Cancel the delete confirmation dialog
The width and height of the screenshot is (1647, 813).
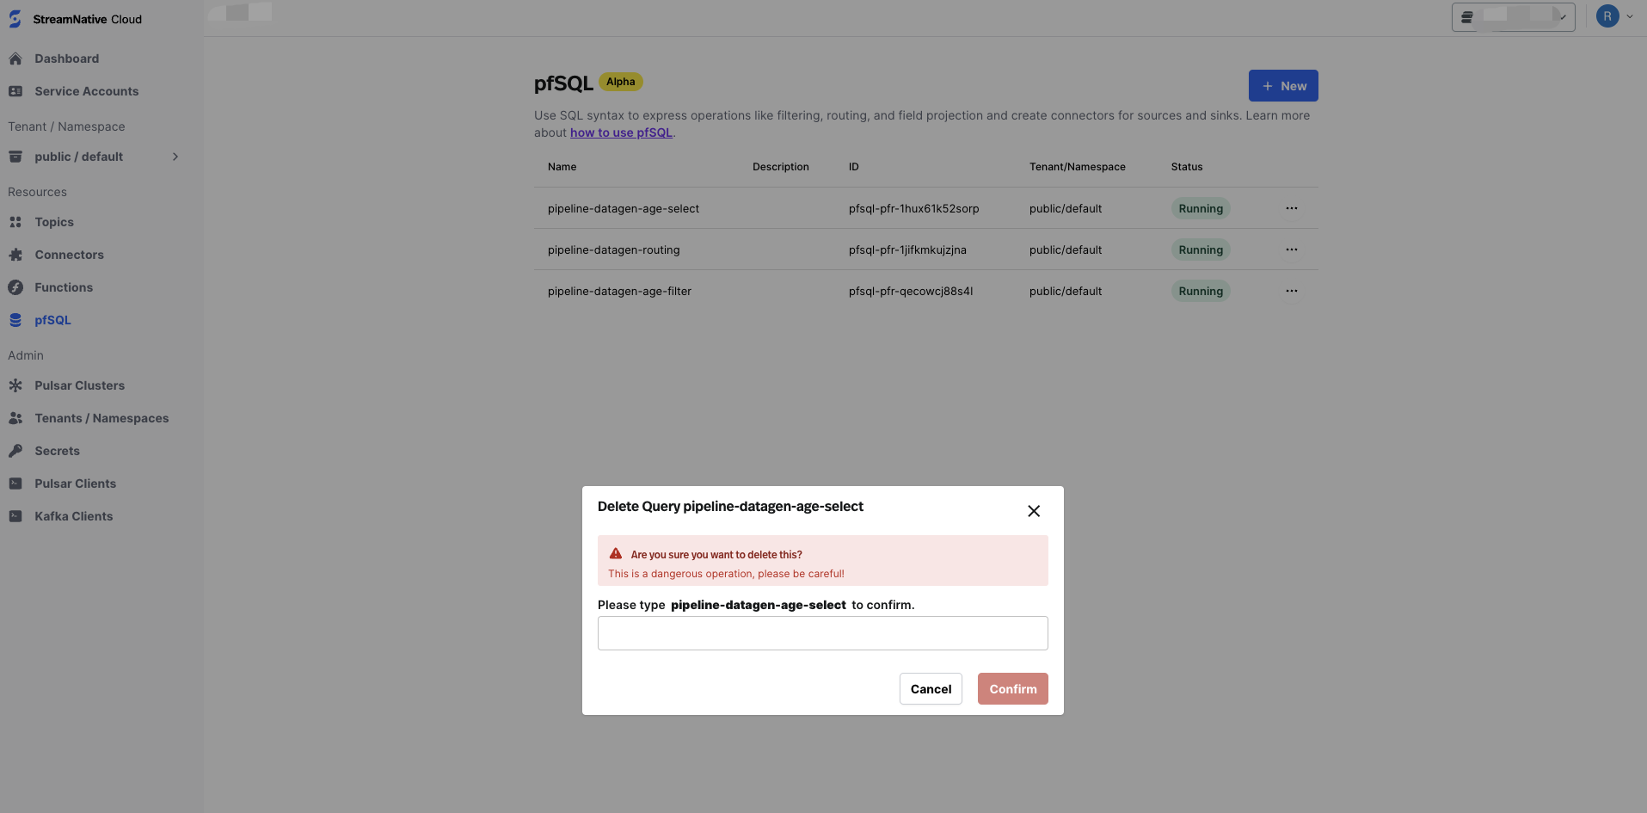pyautogui.click(x=930, y=688)
